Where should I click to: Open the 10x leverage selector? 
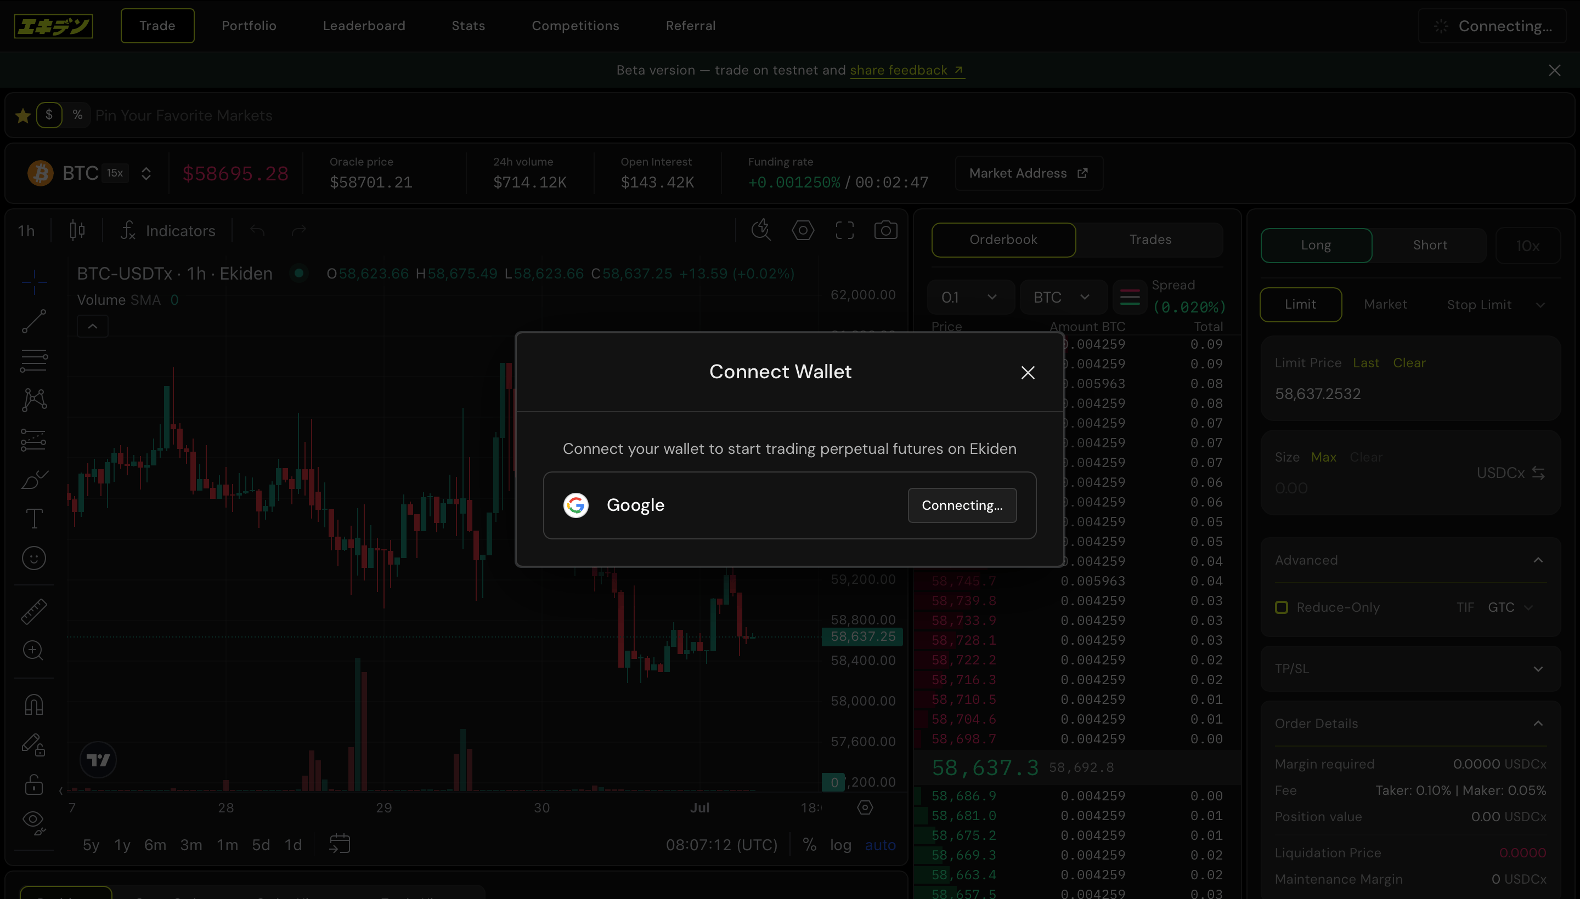click(1527, 246)
